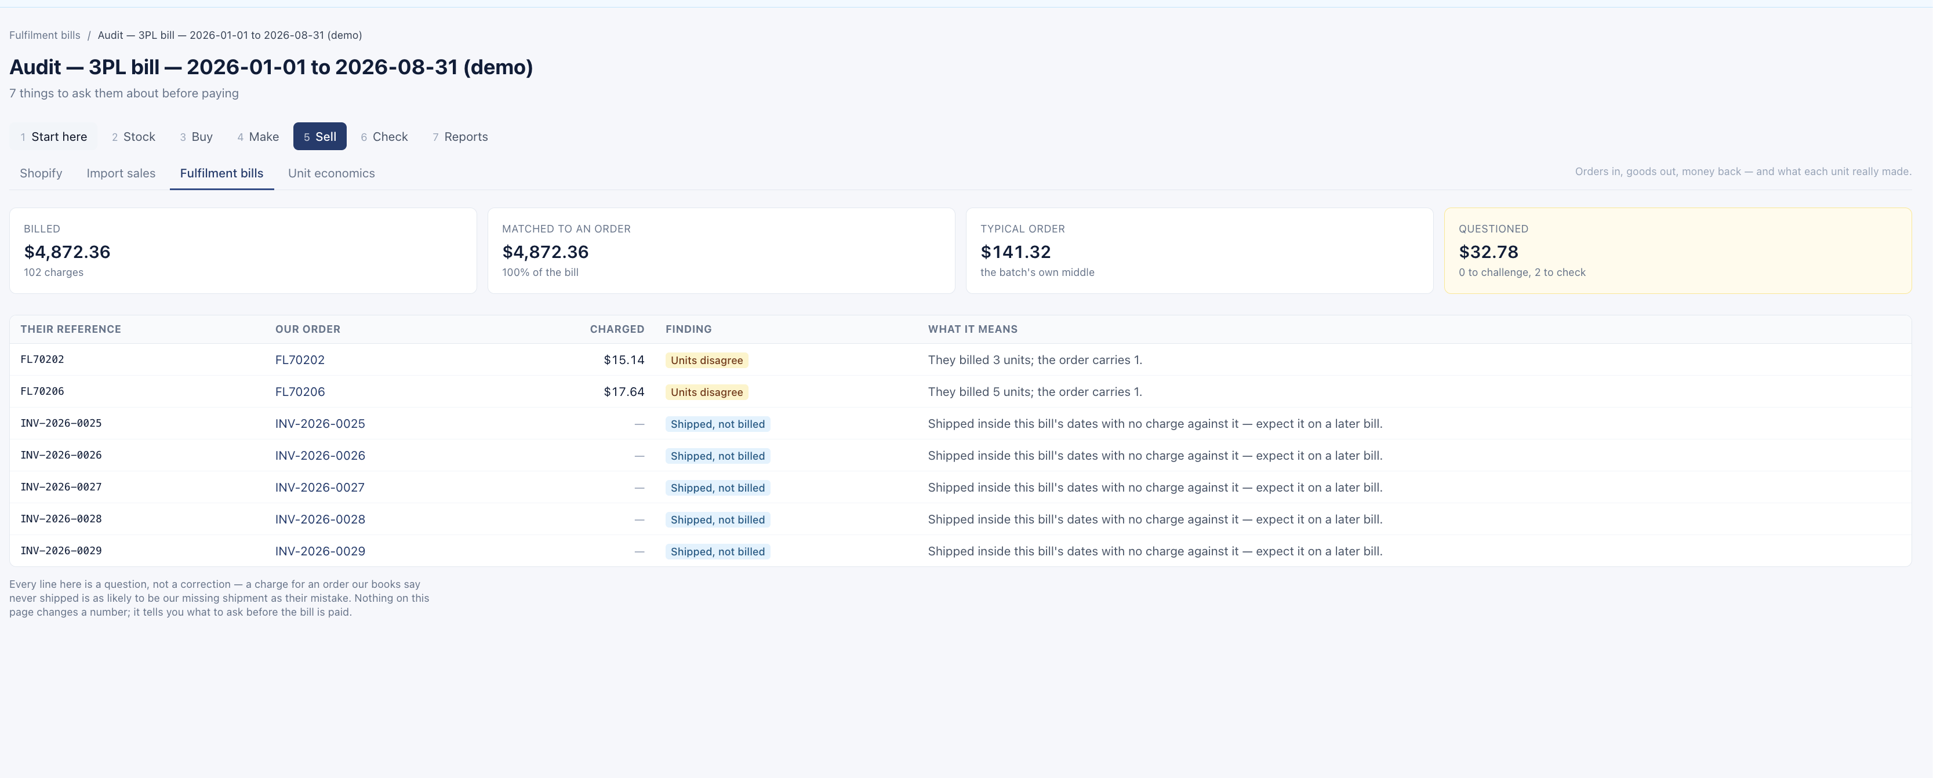The height and width of the screenshot is (778, 1933).
Task: Click Shipped, not billed badge for INV-2026-0029
Action: pyautogui.click(x=717, y=551)
